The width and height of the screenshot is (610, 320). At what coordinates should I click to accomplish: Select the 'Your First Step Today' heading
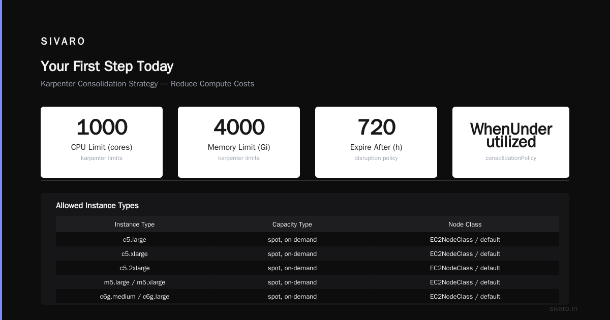tap(107, 67)
